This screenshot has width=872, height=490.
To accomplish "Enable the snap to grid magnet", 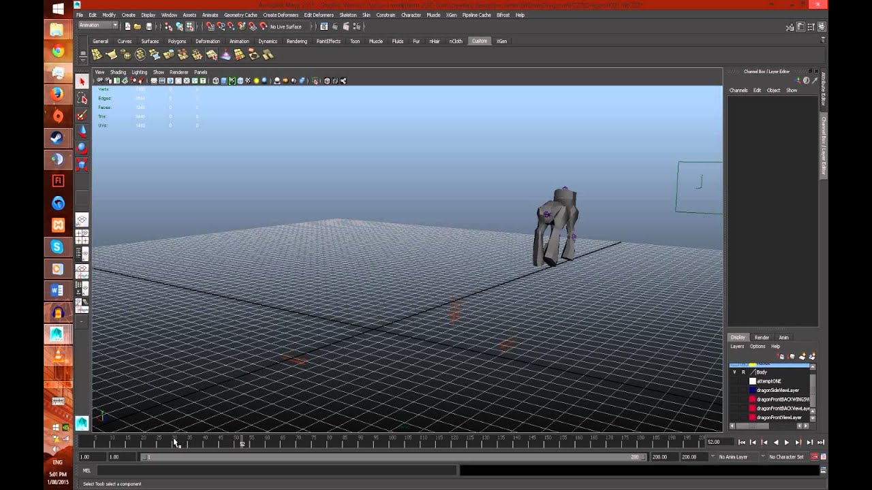I will pyautogui.click(x=210, y=27).
